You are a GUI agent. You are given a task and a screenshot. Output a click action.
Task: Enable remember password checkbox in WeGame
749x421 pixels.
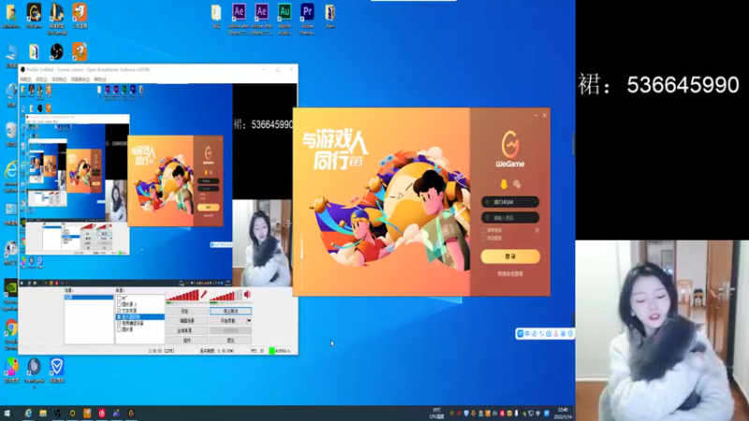point(484,230)
